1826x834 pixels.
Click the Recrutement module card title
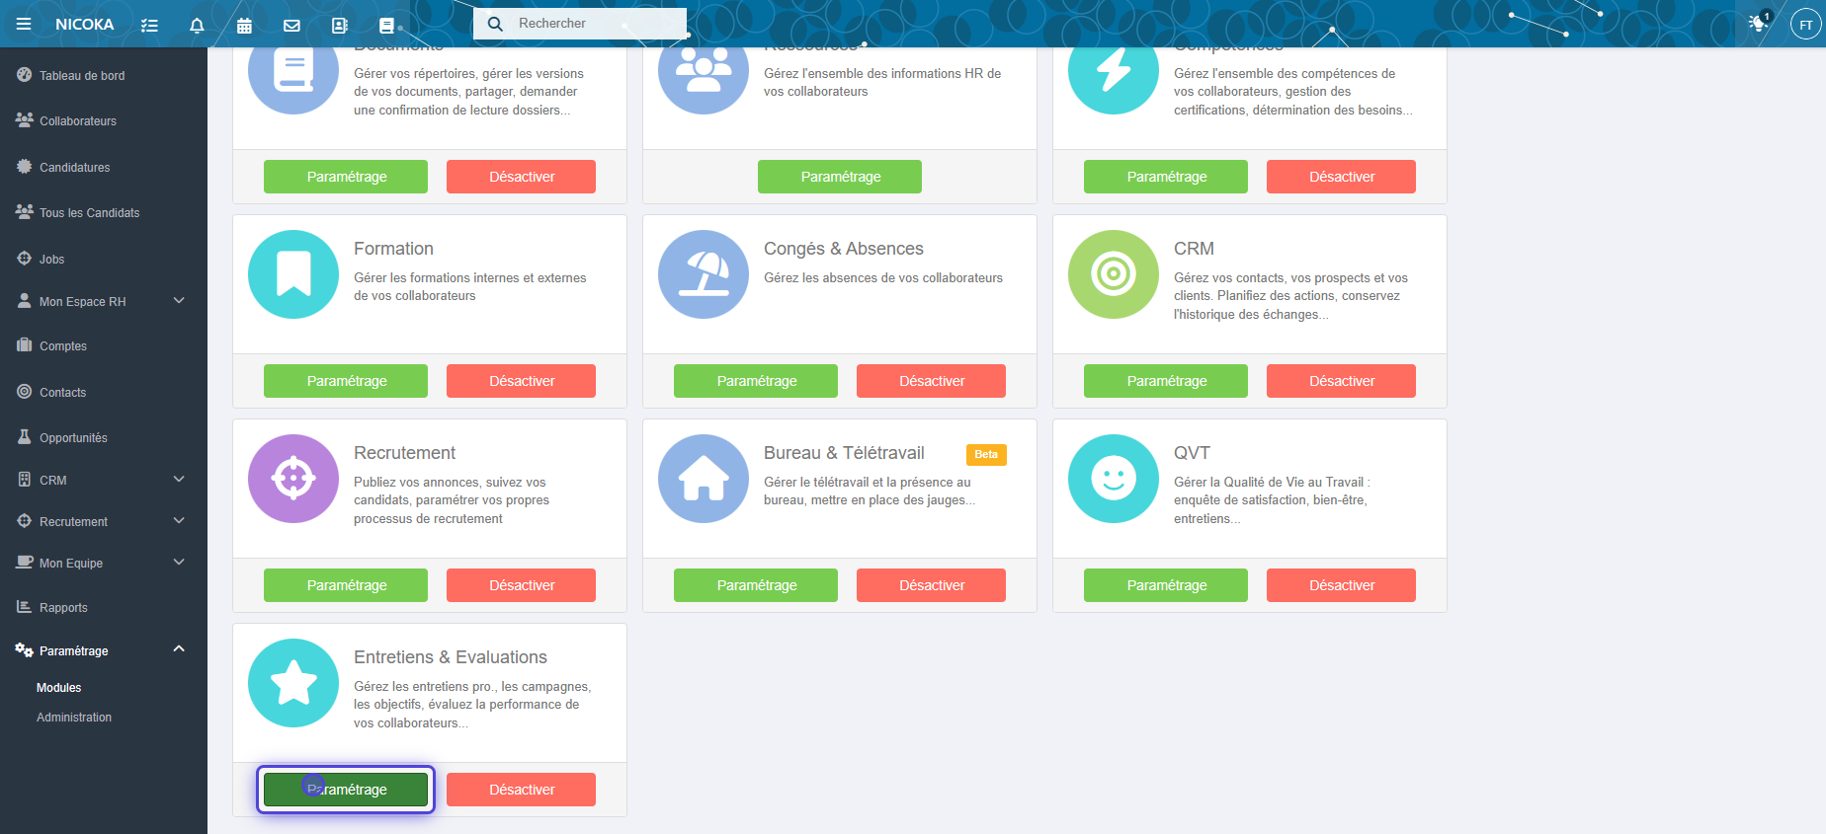(x=405, y=453)
